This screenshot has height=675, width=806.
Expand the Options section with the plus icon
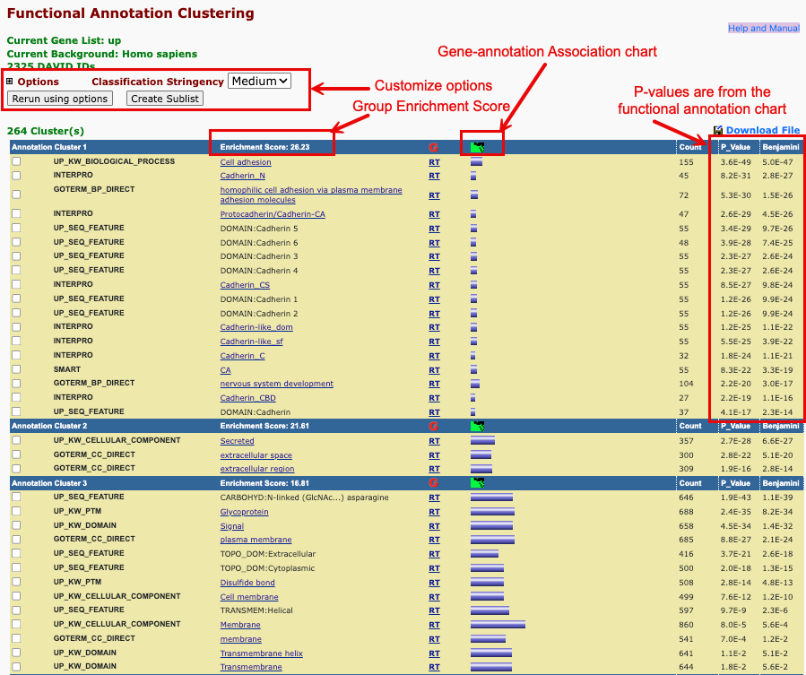point(10,82)
